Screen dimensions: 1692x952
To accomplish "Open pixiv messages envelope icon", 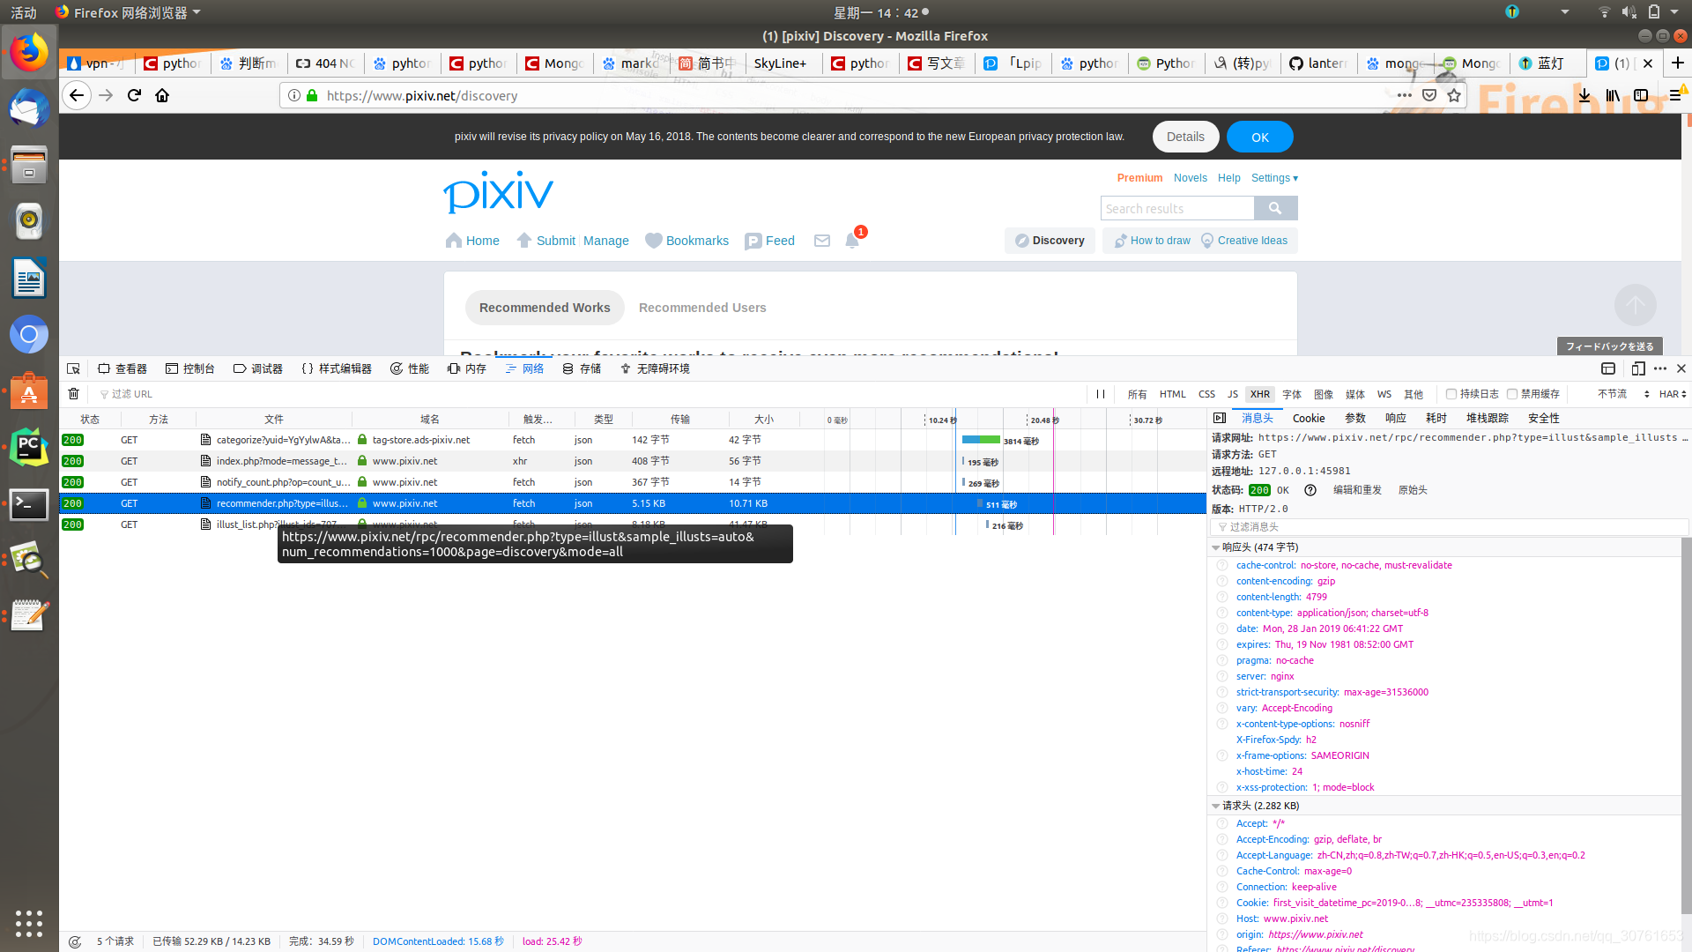I will pyautogui.click(x=822, y=241).
